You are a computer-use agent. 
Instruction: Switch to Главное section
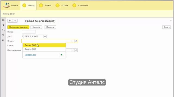pyautogui.click(x=10, y=5)
